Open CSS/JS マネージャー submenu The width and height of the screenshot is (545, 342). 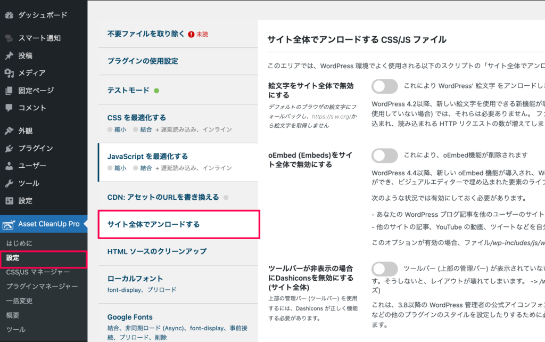(x=38, y=272)
